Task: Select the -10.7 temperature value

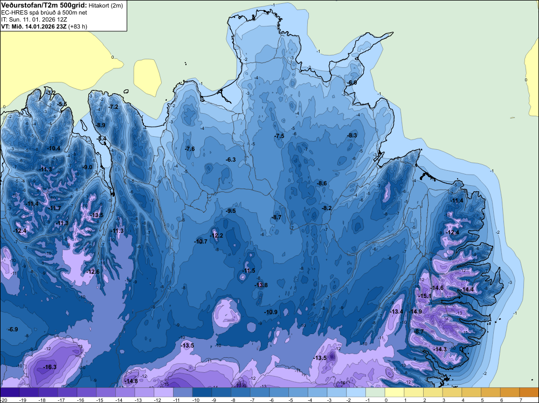Action: click(x=201, y=241)
